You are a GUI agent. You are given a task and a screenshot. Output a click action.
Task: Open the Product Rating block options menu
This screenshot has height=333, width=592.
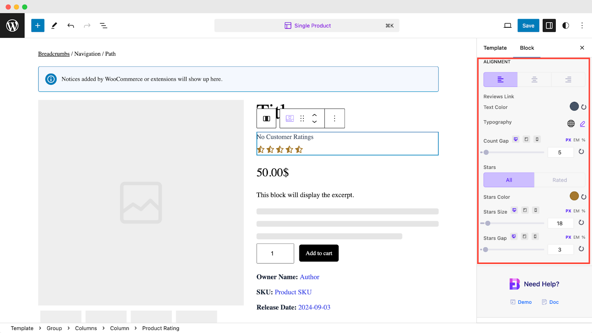pyautogui.click(x=334, y=118)
